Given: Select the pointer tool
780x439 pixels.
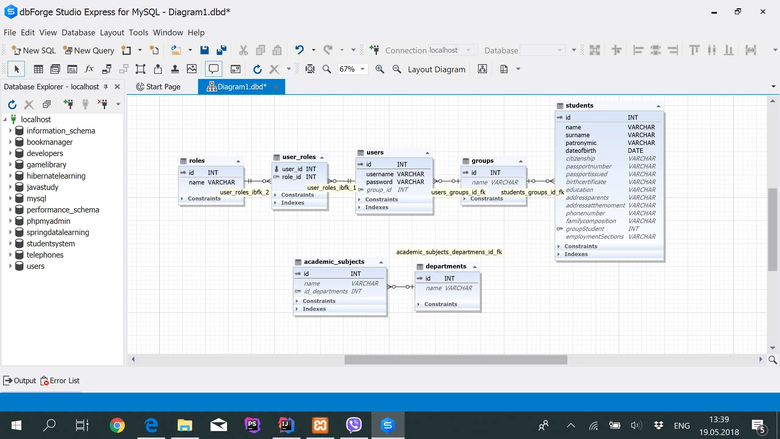Looking at the screenshot, I should [x=16, y=69].
